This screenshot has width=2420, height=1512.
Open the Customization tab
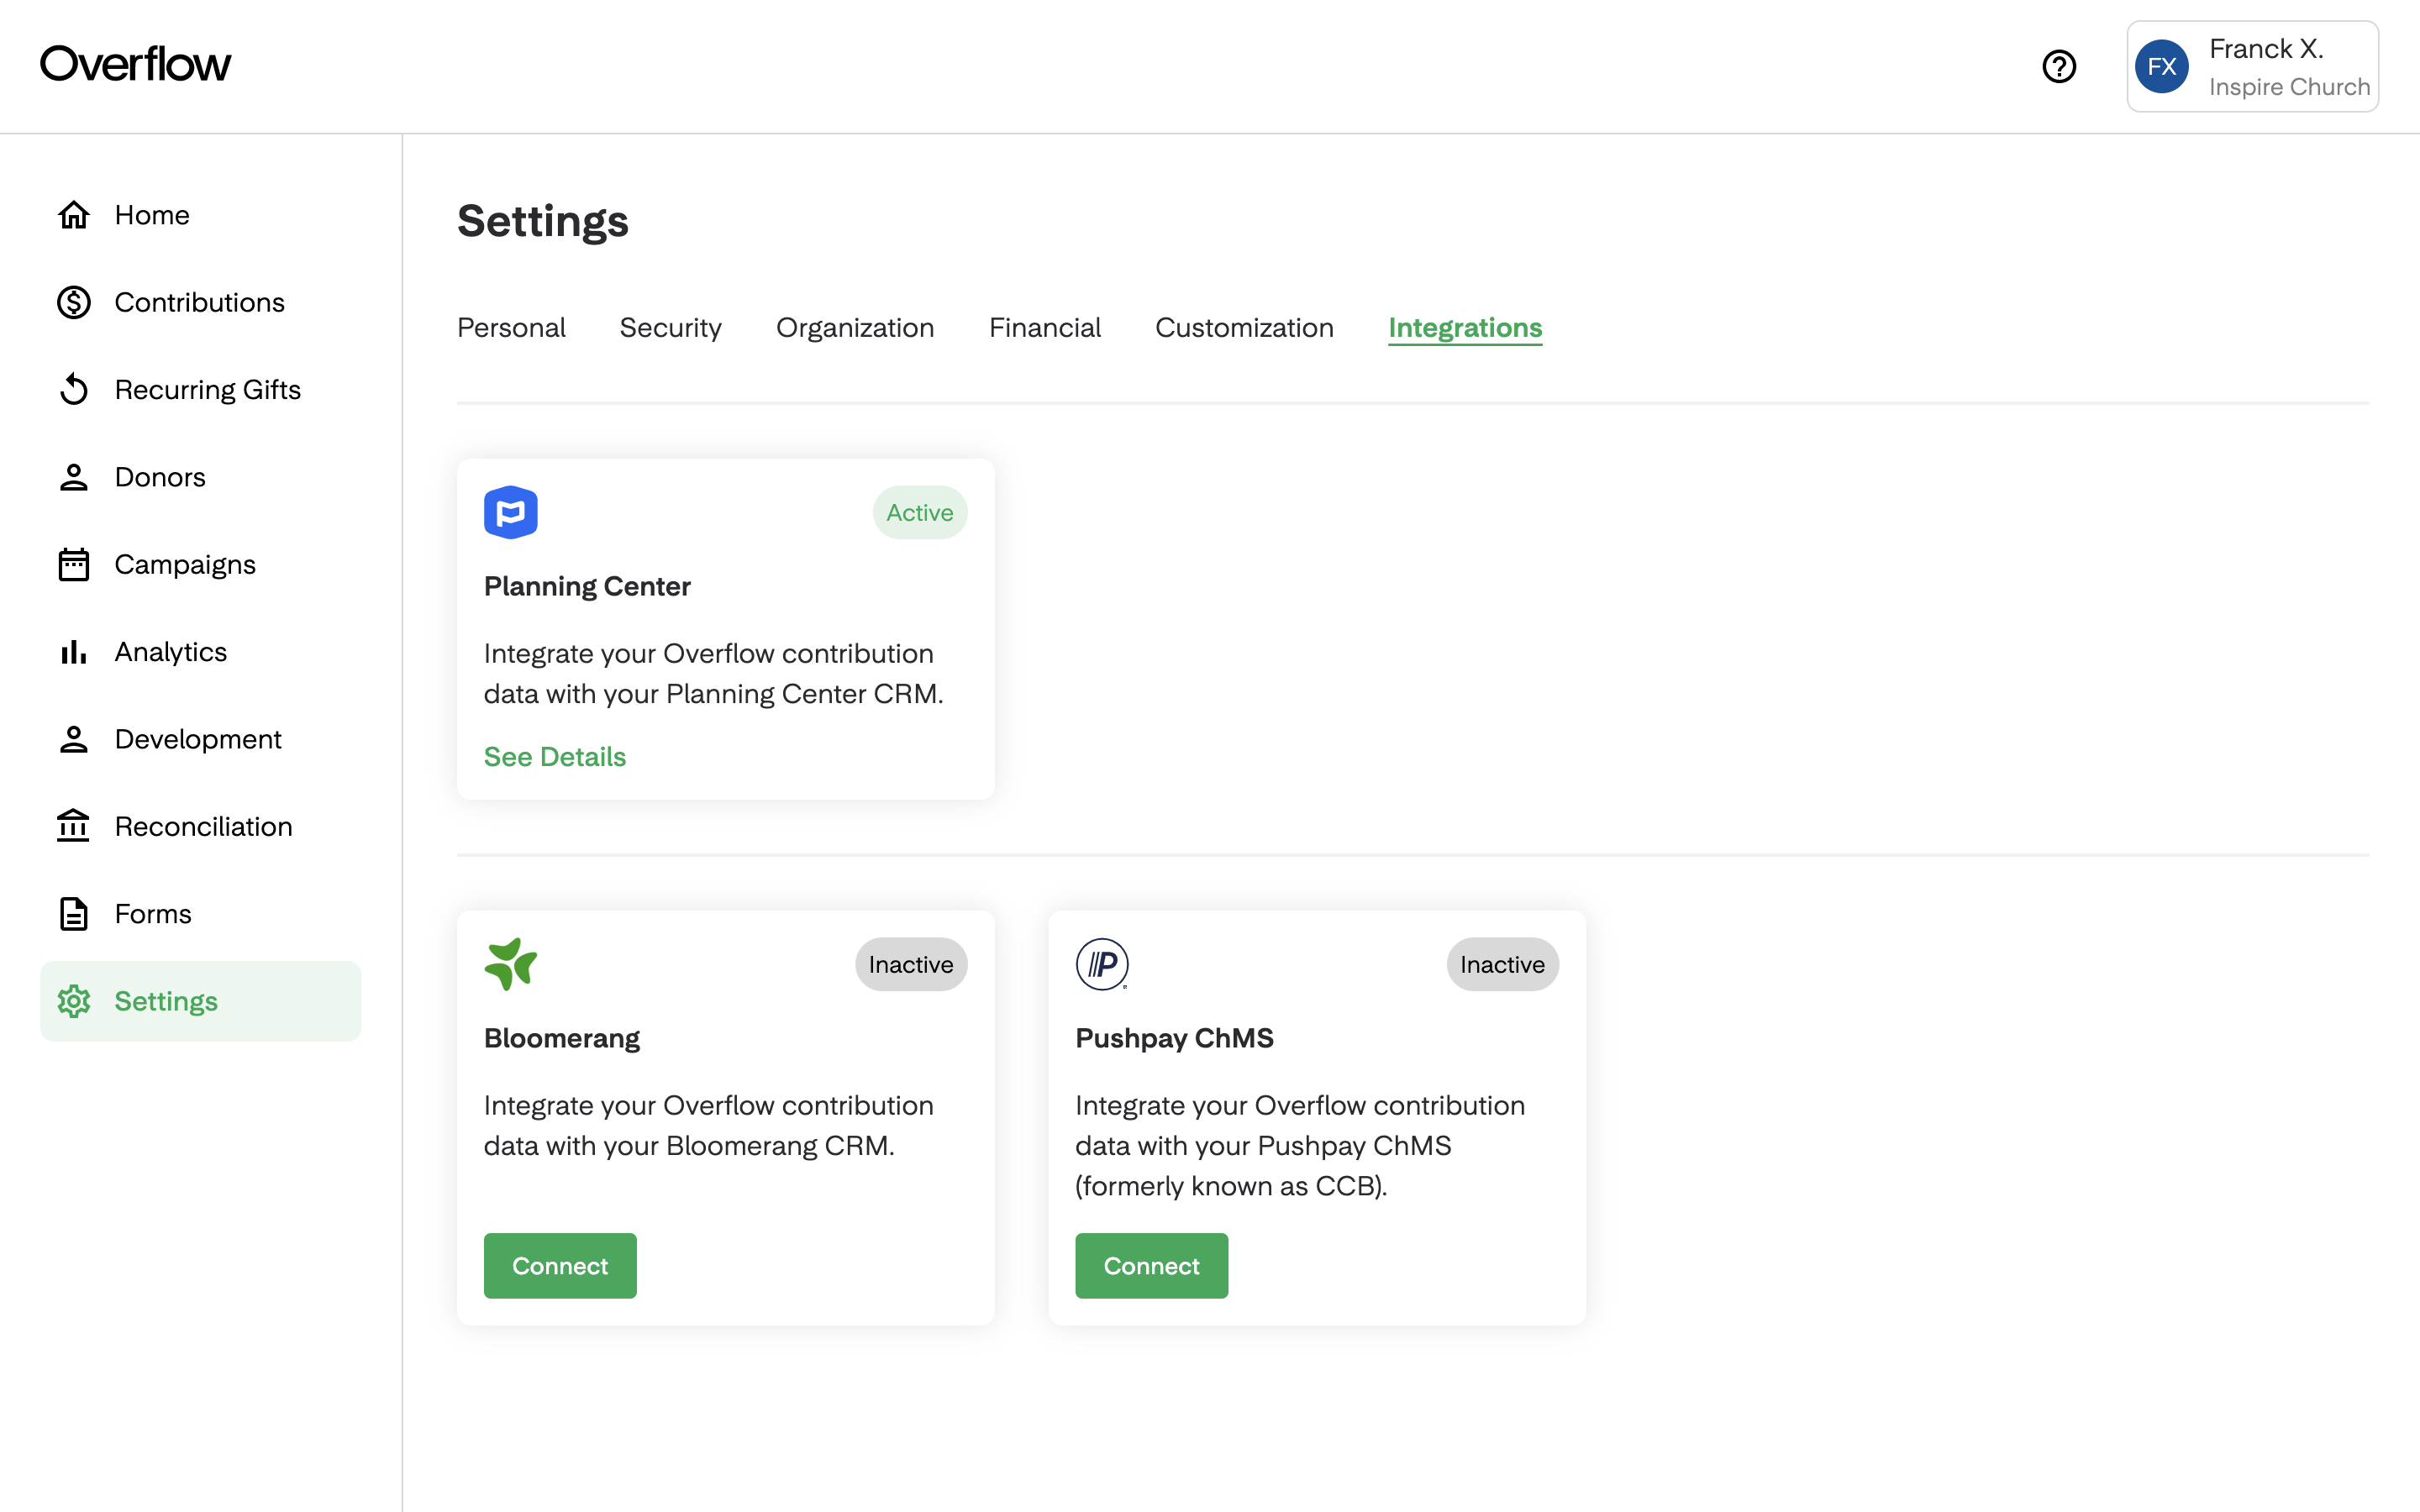[1244, 328]
